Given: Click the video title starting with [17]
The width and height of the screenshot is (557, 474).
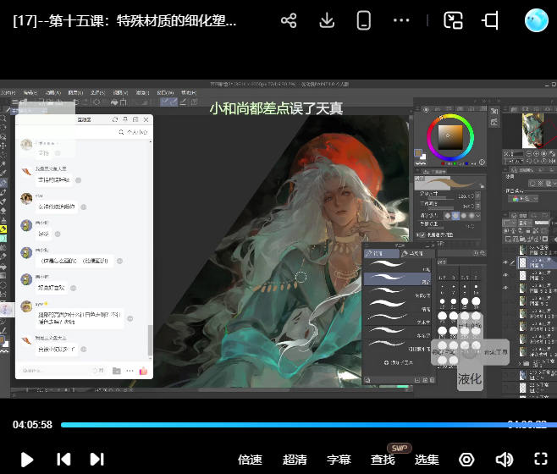Looking at the screenshot, I should 124,20.
